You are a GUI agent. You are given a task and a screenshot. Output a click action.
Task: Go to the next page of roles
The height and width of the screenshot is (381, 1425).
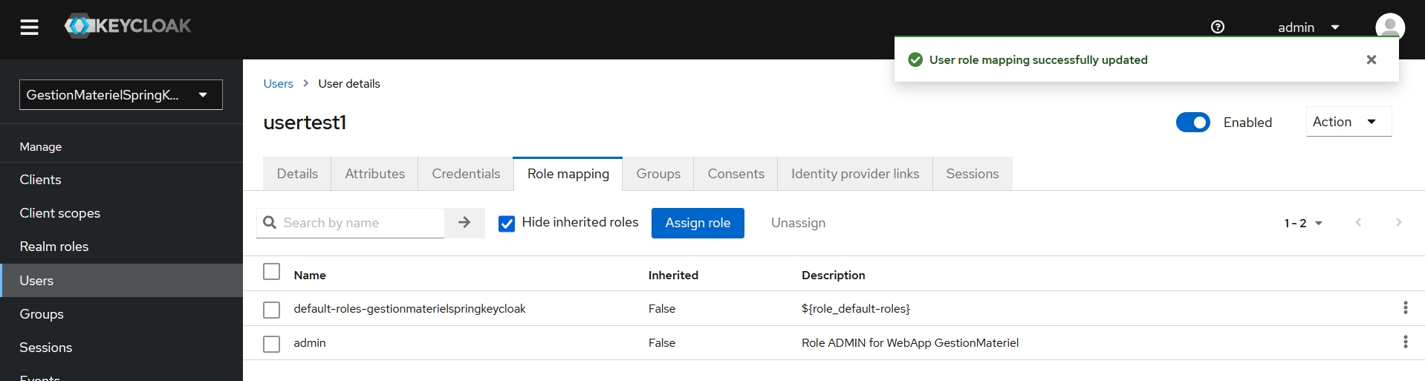coord(1398,223)
